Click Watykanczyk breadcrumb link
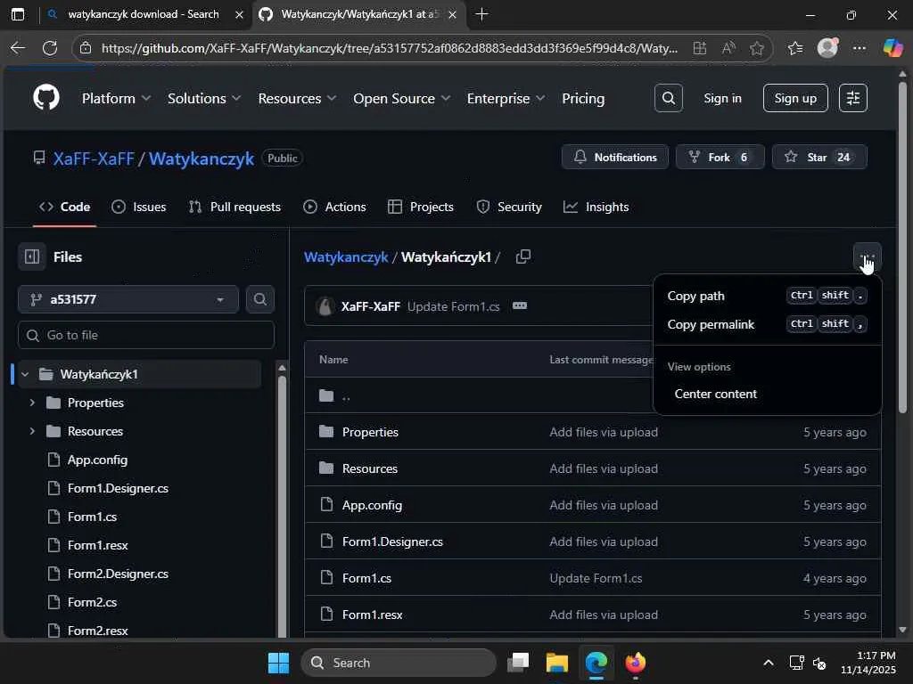 coord(346,257)
